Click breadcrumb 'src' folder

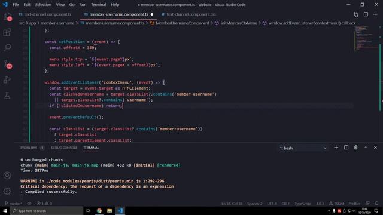pos(22,23)
